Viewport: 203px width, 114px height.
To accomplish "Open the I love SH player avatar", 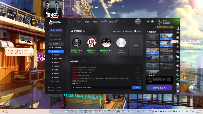I will pos(91,43).
